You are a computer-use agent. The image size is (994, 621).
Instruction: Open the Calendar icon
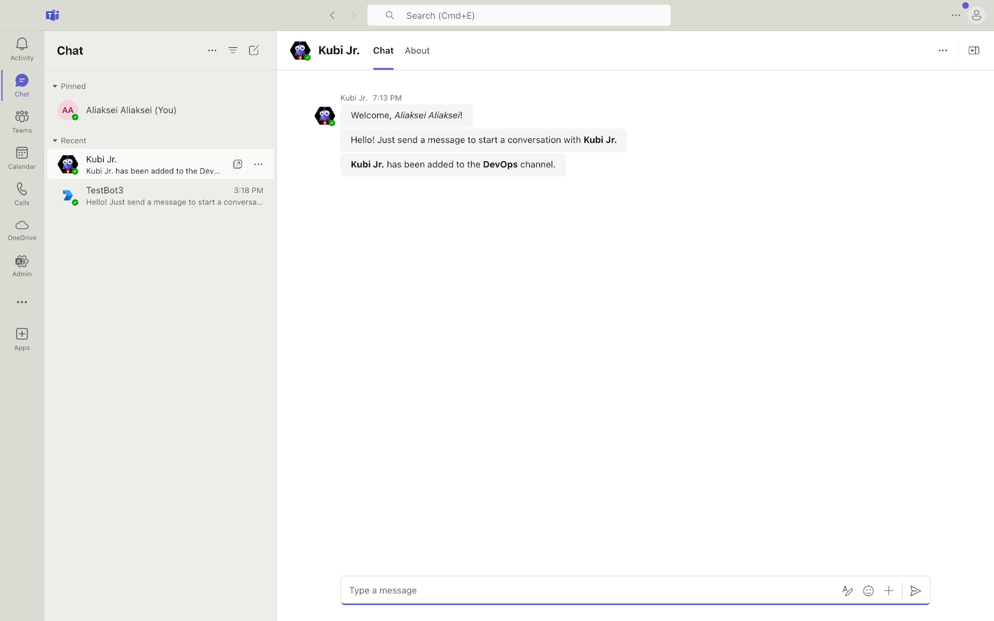click(22, 153)
